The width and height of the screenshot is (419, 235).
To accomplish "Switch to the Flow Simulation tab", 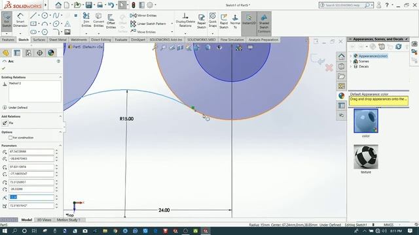I will 232,40.
